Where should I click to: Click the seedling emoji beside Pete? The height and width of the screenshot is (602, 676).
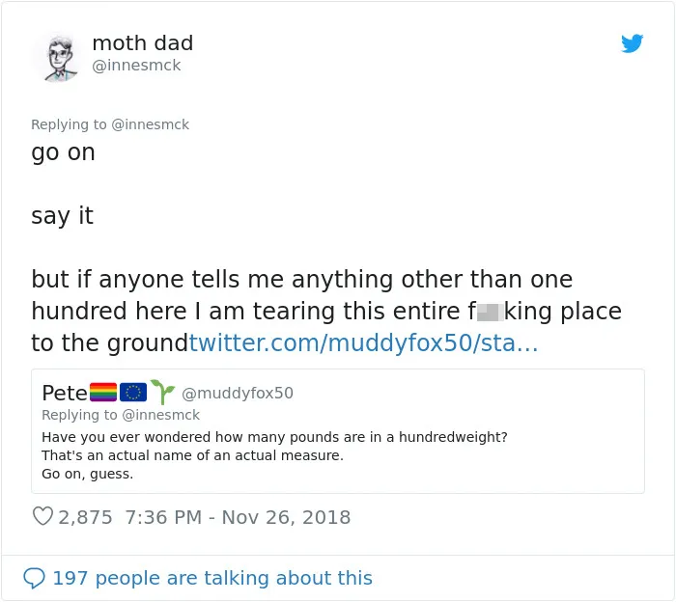[x=162, y=392]
